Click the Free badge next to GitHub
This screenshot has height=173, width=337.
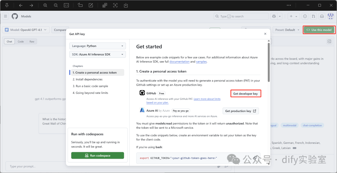point(162,93)
